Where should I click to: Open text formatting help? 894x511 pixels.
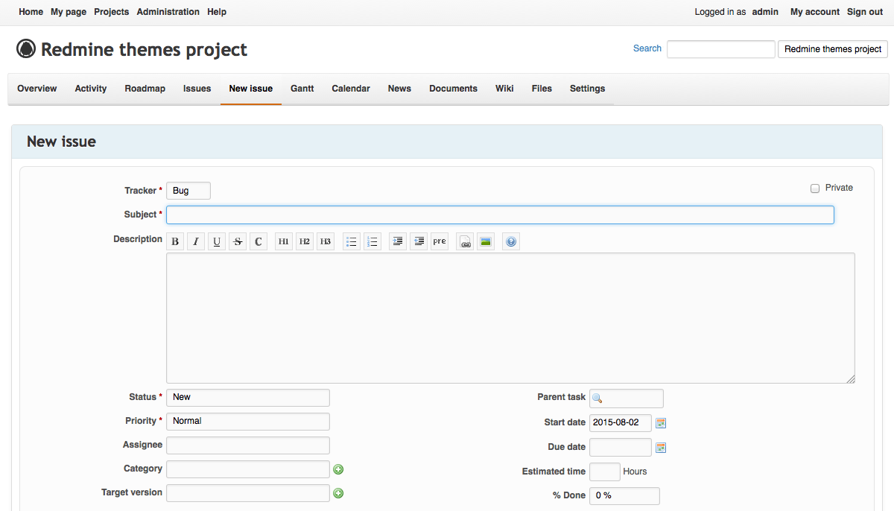pos(510,241)
